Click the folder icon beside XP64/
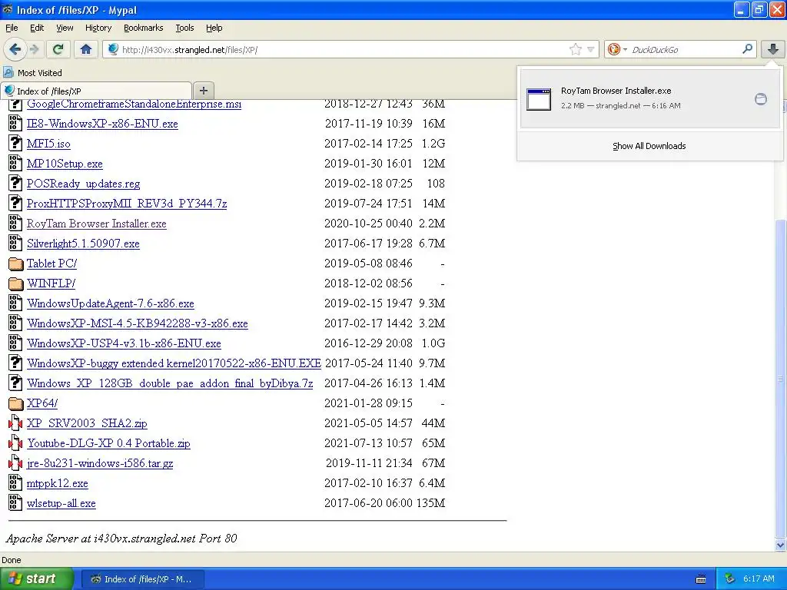Image resolution: width=787 pixels, height=590 pixels. [15, 404]
